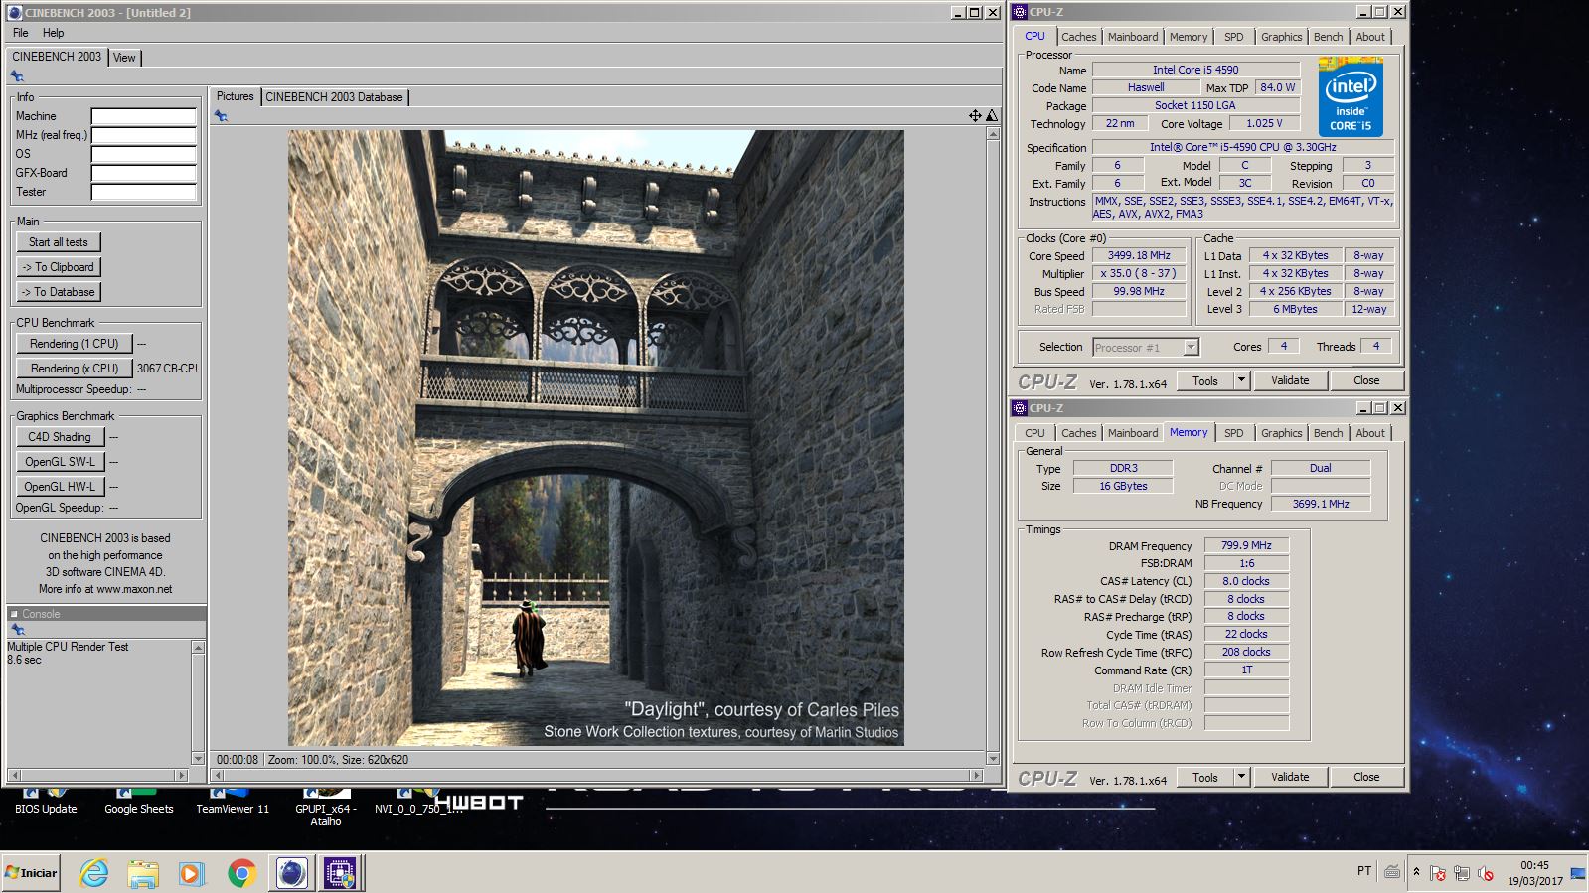Click the Machine input field
The width and height of the screenshot is (1589, 893).
pyautogui.click(x=144, y=116)
